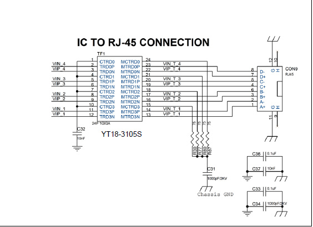Click the TRD0N pin name

(x=107, y=72)
